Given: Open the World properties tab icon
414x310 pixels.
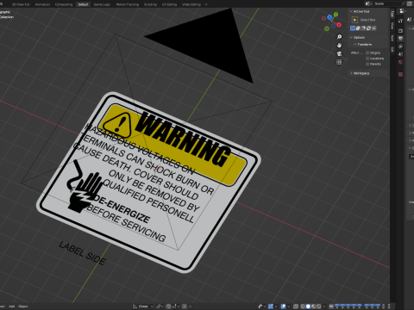Looking at the screenshot, I should [400, 62].
